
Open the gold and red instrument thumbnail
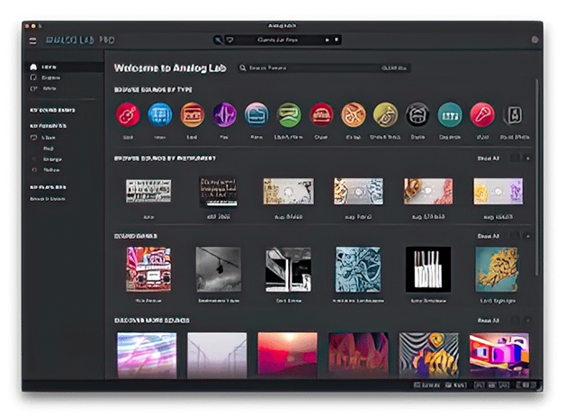pyautogui.click(x=428, y=191)
